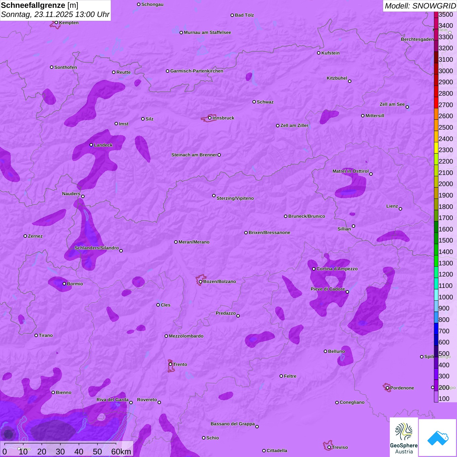Click the Reutte label

pyautogui.click(x=123, y=72)
